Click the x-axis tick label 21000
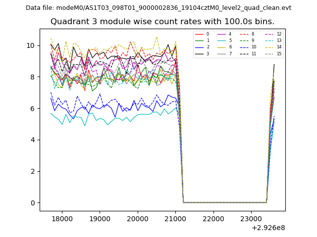 coord(175,218)
